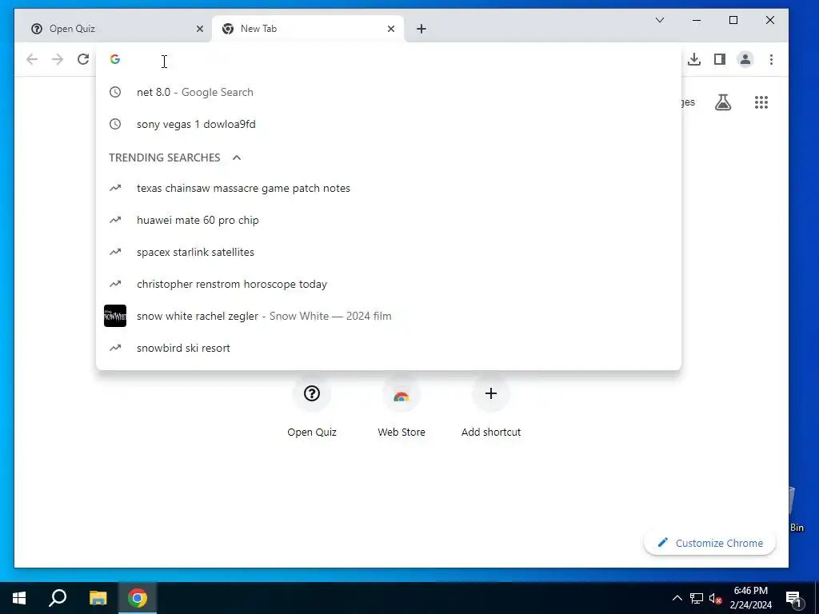The height and width of the screenshot is (614, 819).
Task: Click the clock icon beside 'net 8.0'
Action: 115,92
